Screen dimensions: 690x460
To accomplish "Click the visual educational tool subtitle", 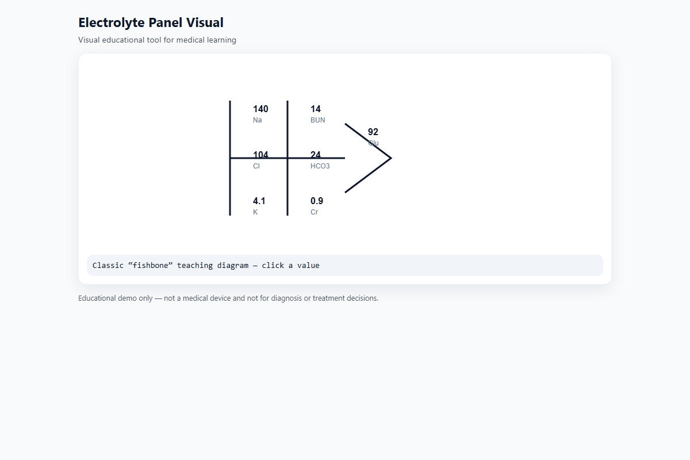I will pyautogui.click(x=158, y=40).
